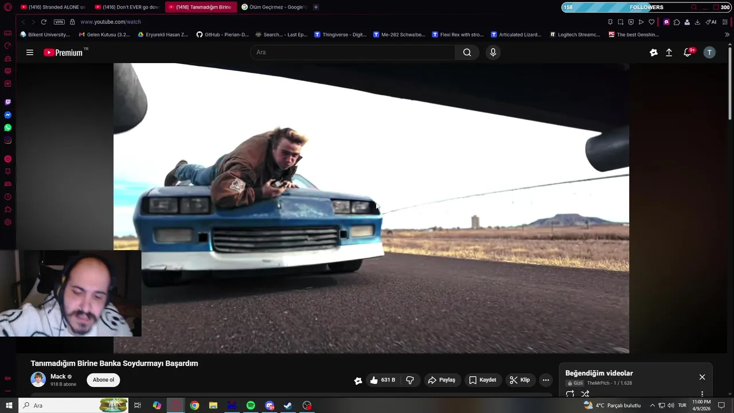This screenshot has width=734, height=413.
Task: Focus the YouTube Ara search field
Action: pos(353,52)
